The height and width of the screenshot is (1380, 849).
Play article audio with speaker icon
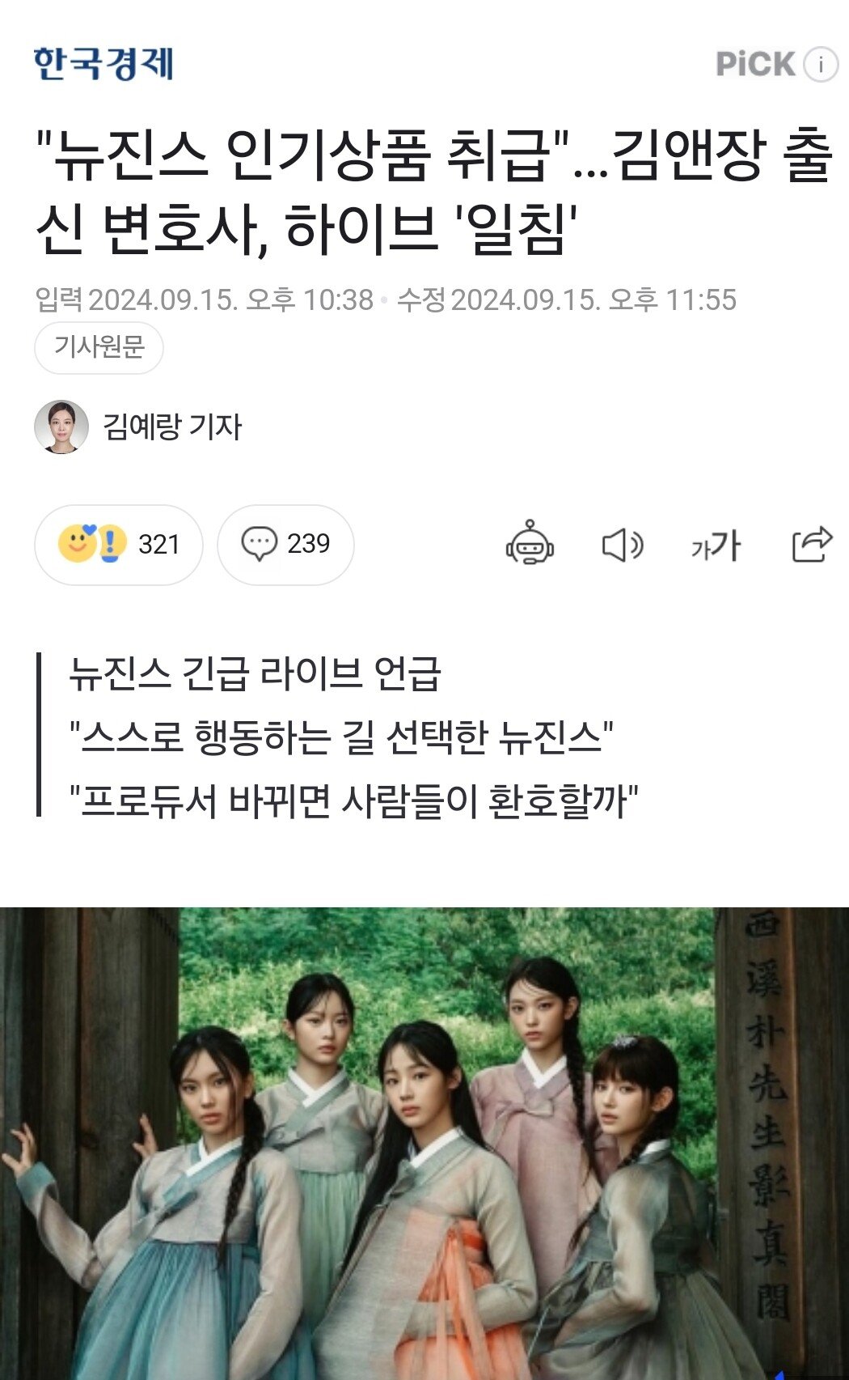click(623, 546)
